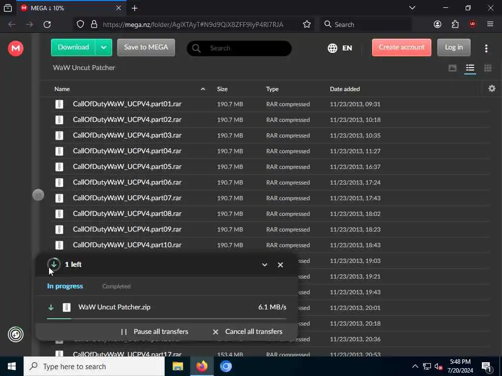This screenshot has width=502, height=376.
Task: Click archive icon of part01.rar row
Action: [59, 104]
